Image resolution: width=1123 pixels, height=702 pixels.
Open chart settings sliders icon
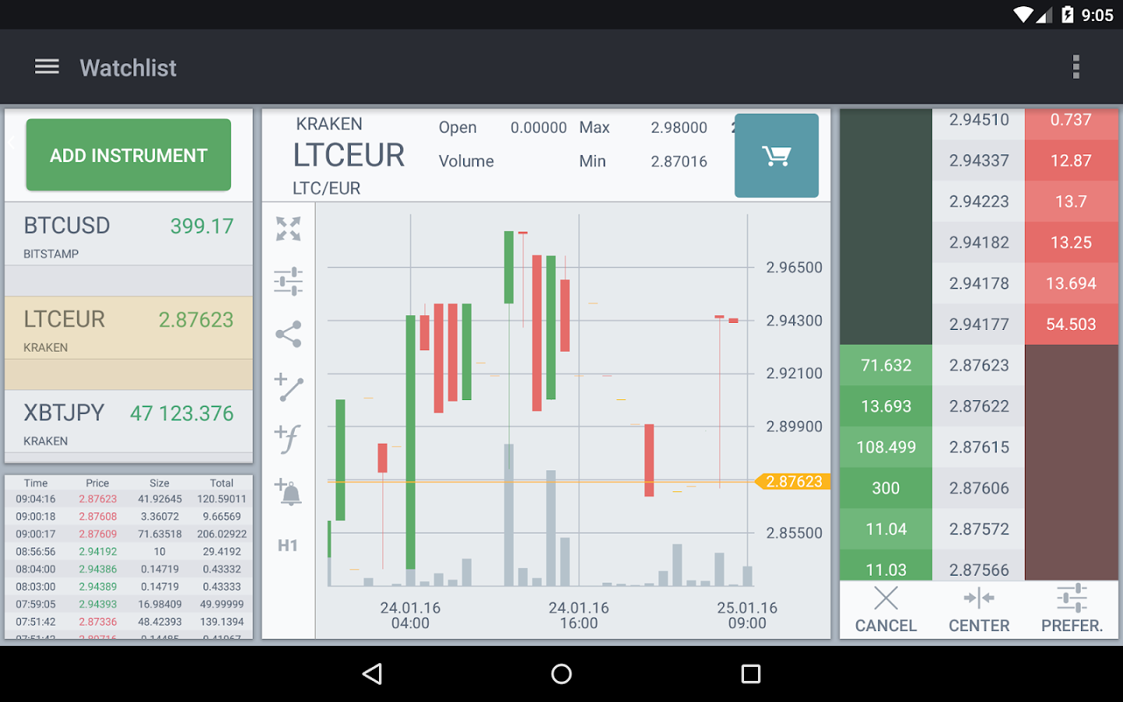[x=289, y=281]
